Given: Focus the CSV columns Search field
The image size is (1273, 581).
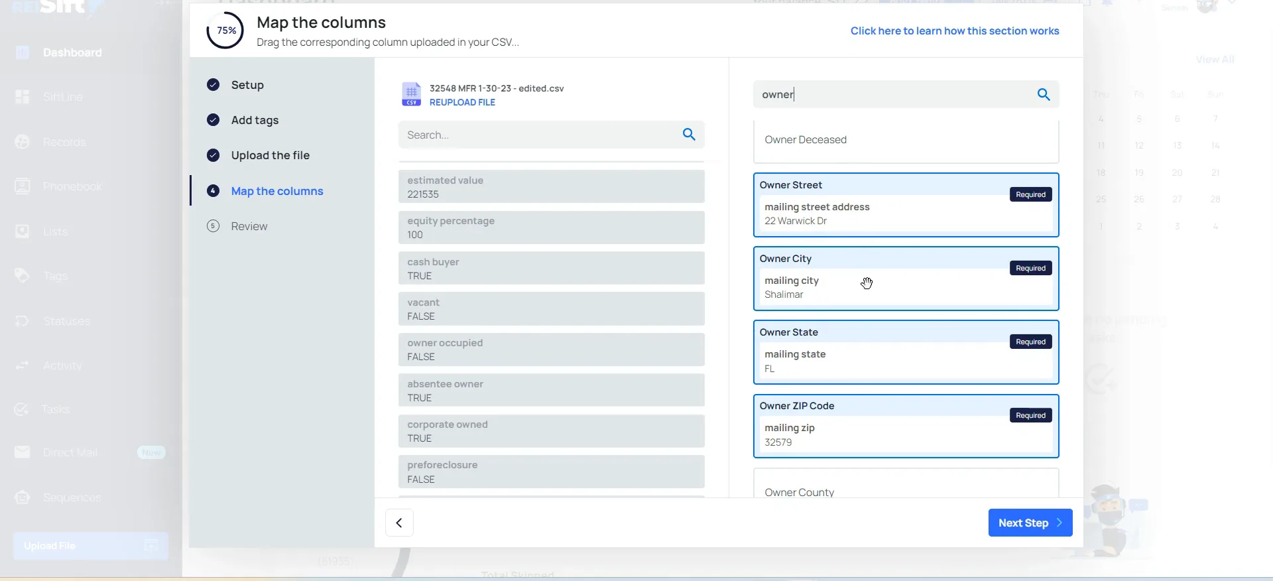Looking at the screenshot, I should [551, 135].
